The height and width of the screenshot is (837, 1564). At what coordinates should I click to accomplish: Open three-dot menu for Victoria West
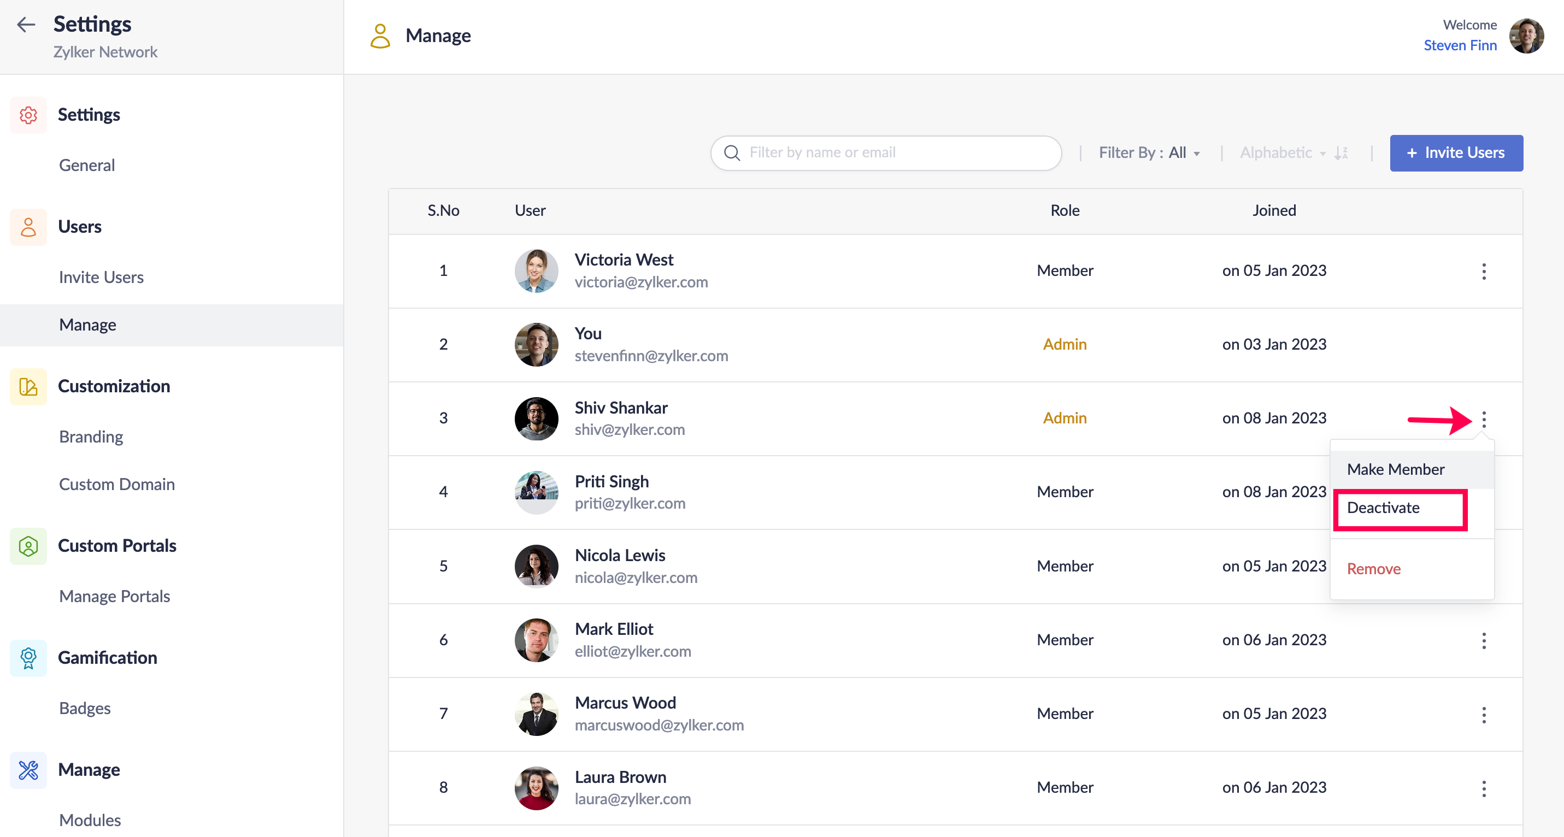tap(1483, 272)
